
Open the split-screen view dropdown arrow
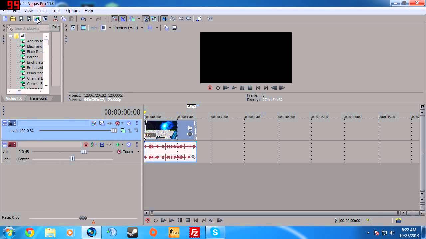110,28
